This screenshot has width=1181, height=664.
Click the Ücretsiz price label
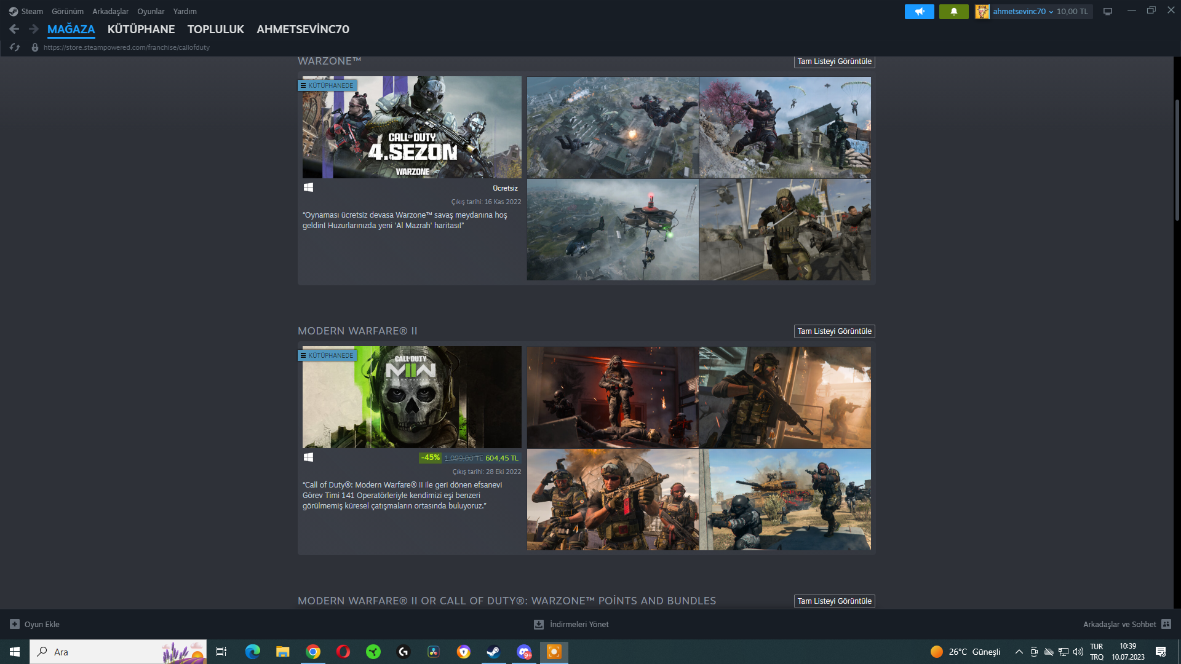tap(505, 188)
